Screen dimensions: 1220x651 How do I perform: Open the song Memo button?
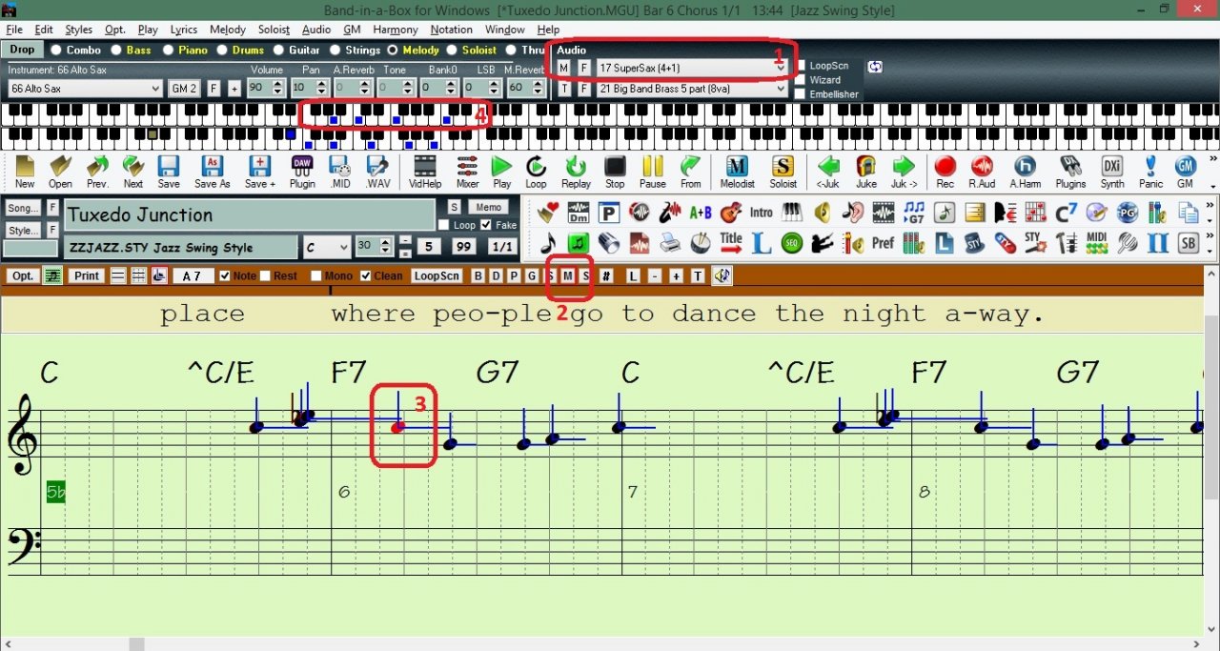[488, 207]
